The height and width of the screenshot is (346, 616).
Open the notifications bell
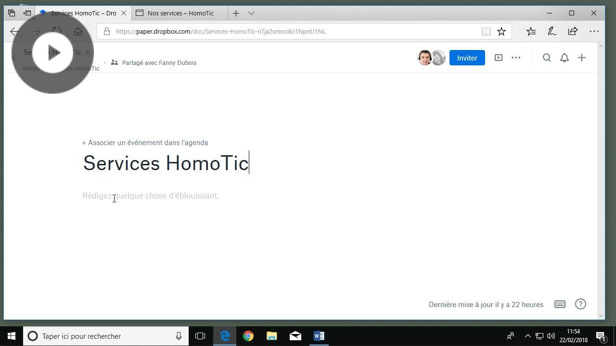point(565,58)
